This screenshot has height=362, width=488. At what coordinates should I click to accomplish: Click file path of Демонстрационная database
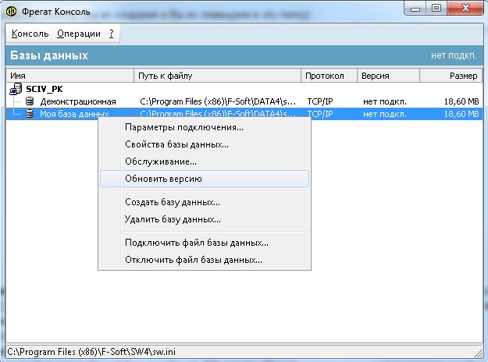click(x=218, y=101)
